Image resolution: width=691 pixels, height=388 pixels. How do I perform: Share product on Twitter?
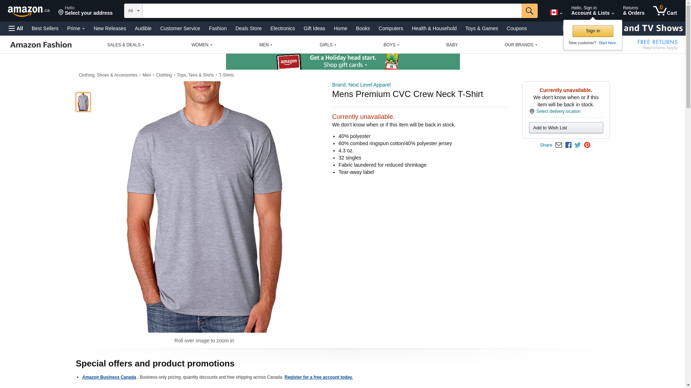[x=578, y=145]
